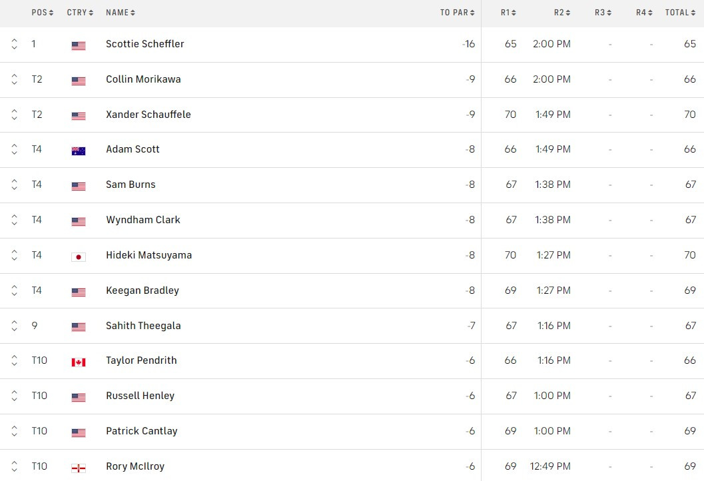Screen dimensions: 704x481
Task: Click the US flag beside Collin Morikawa
Action: point(78,79)
